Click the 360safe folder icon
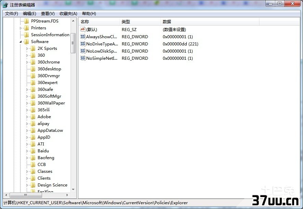Viewport: 303px width, 209px height. [33, 89]
